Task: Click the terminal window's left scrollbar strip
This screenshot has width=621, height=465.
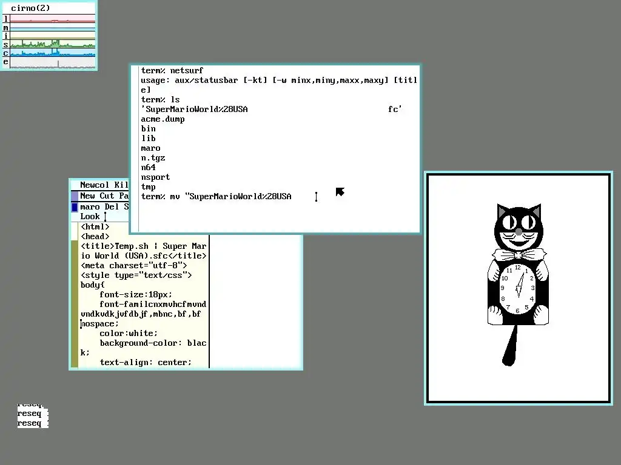Action: [135, 149]
